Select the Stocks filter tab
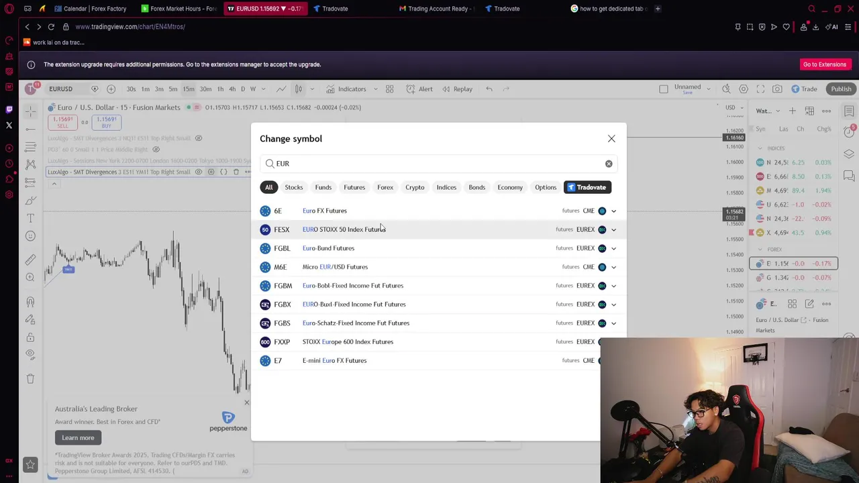 293,187
